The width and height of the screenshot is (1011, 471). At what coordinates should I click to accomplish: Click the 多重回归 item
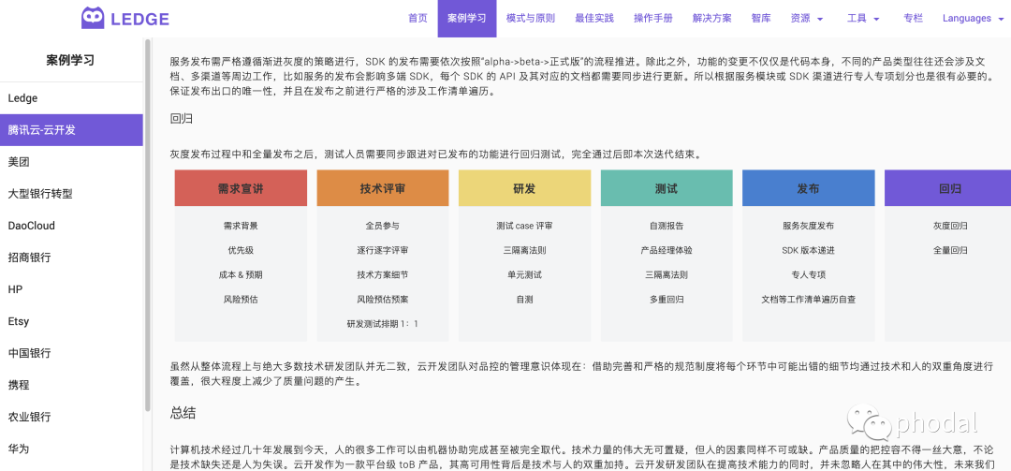point(667,300)
